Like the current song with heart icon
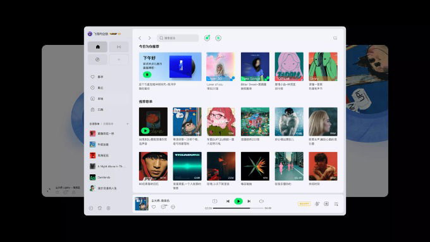Viewport: 430px width, 242px height. (154, 207)
